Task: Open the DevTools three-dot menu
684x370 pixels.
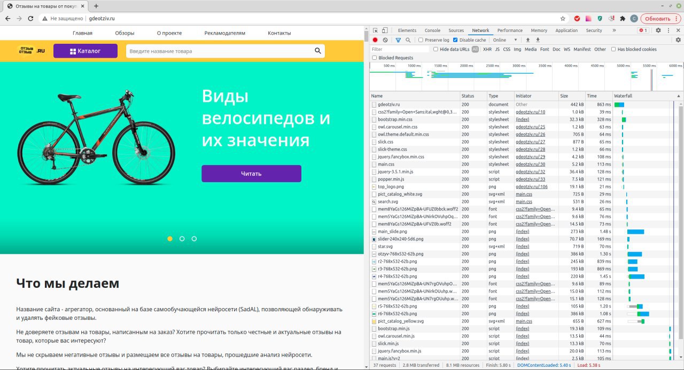Action: pos(669,30)
